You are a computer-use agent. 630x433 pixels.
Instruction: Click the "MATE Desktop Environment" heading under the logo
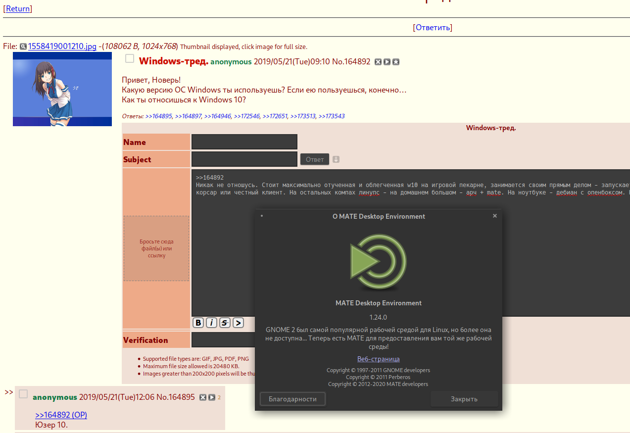pos(379,303)
